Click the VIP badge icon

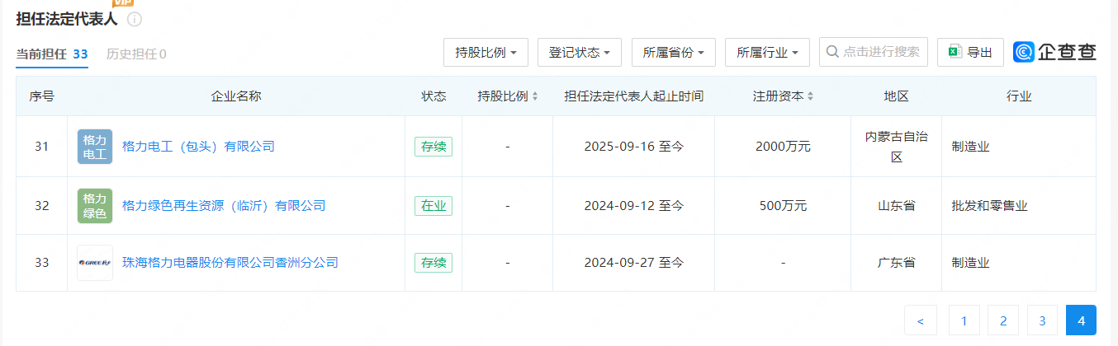coord(122,3)
